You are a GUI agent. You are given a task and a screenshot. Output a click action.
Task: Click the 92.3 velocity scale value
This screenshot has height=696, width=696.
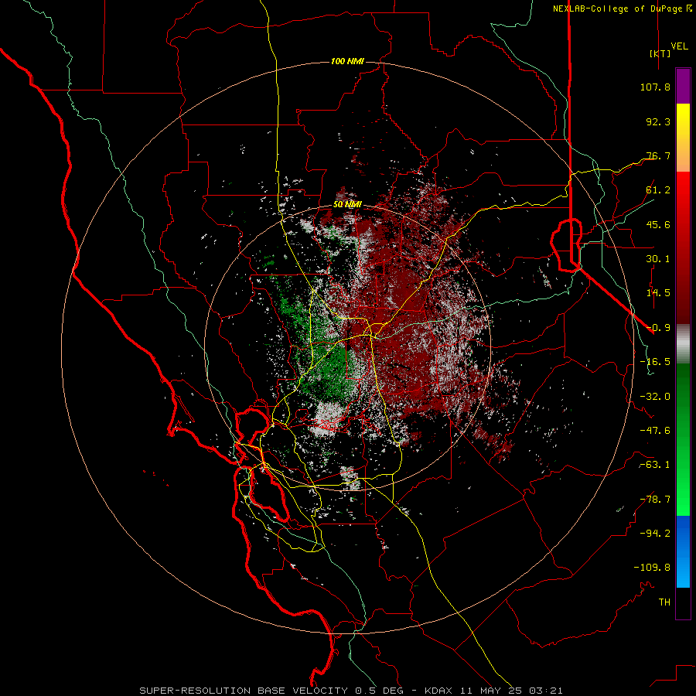click(658, 121)
